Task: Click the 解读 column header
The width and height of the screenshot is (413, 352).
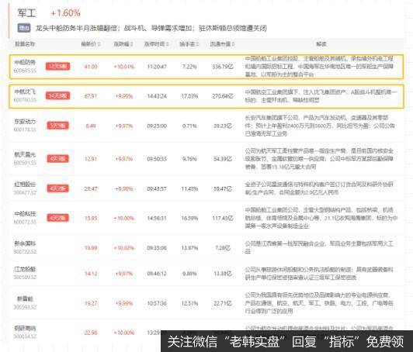Action: click(321, 44)
